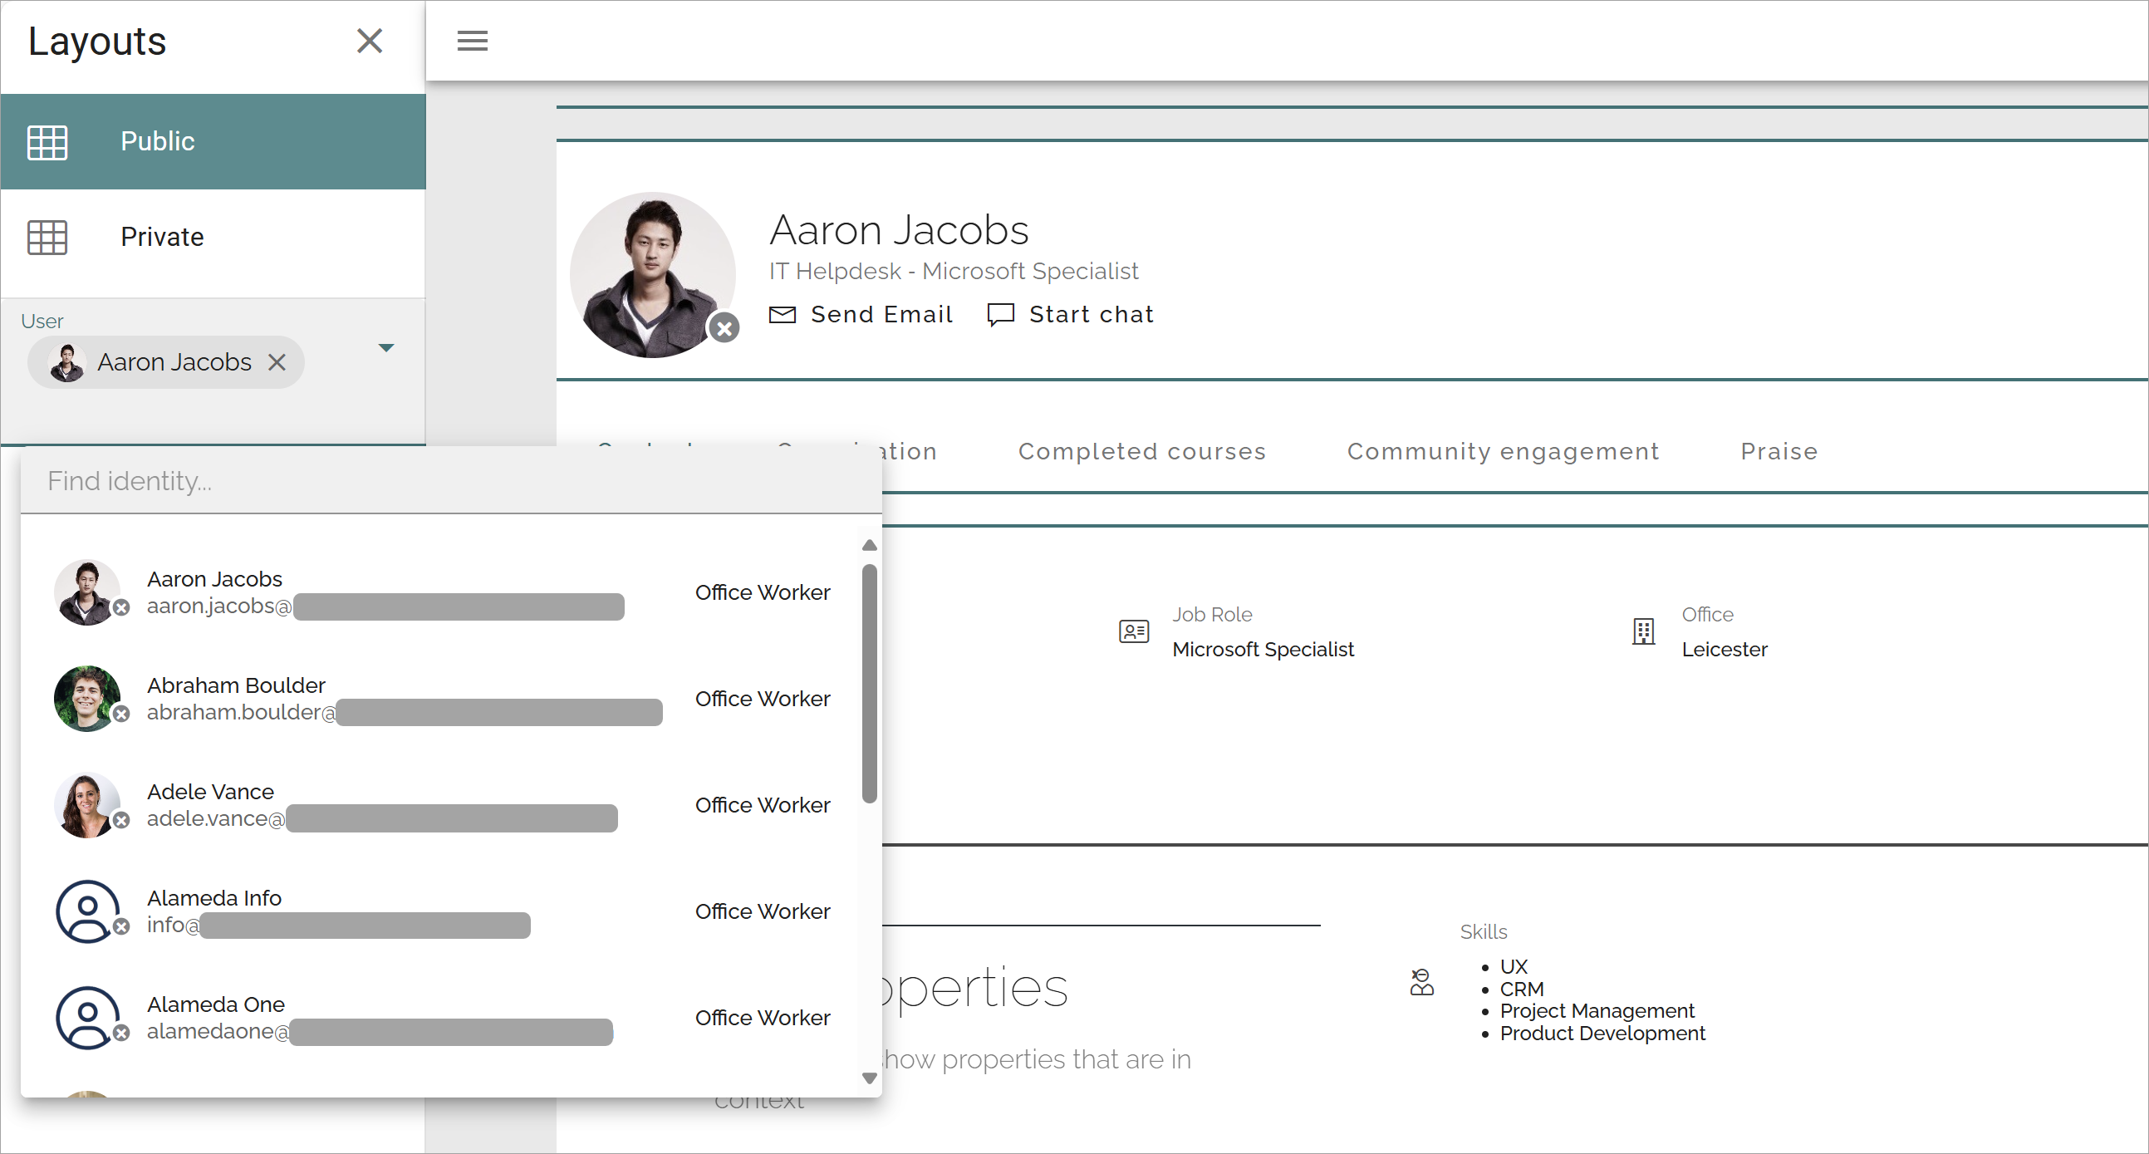Click the Skills person icon
This screenshot has height=1154, width=2149.
[x=1421, y=982]
